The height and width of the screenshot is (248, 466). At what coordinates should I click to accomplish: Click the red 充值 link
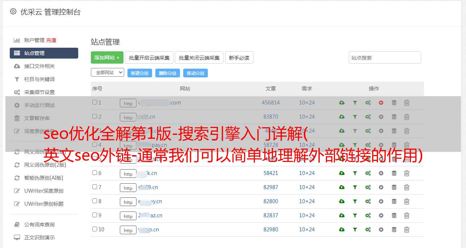tap(51, 40)
